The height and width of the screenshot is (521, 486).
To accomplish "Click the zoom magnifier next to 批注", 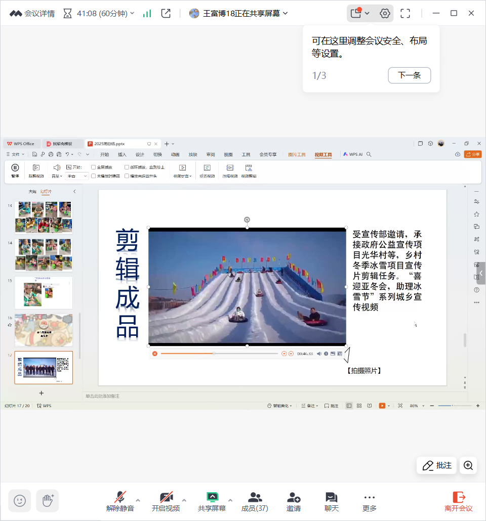I will point(468,465).
